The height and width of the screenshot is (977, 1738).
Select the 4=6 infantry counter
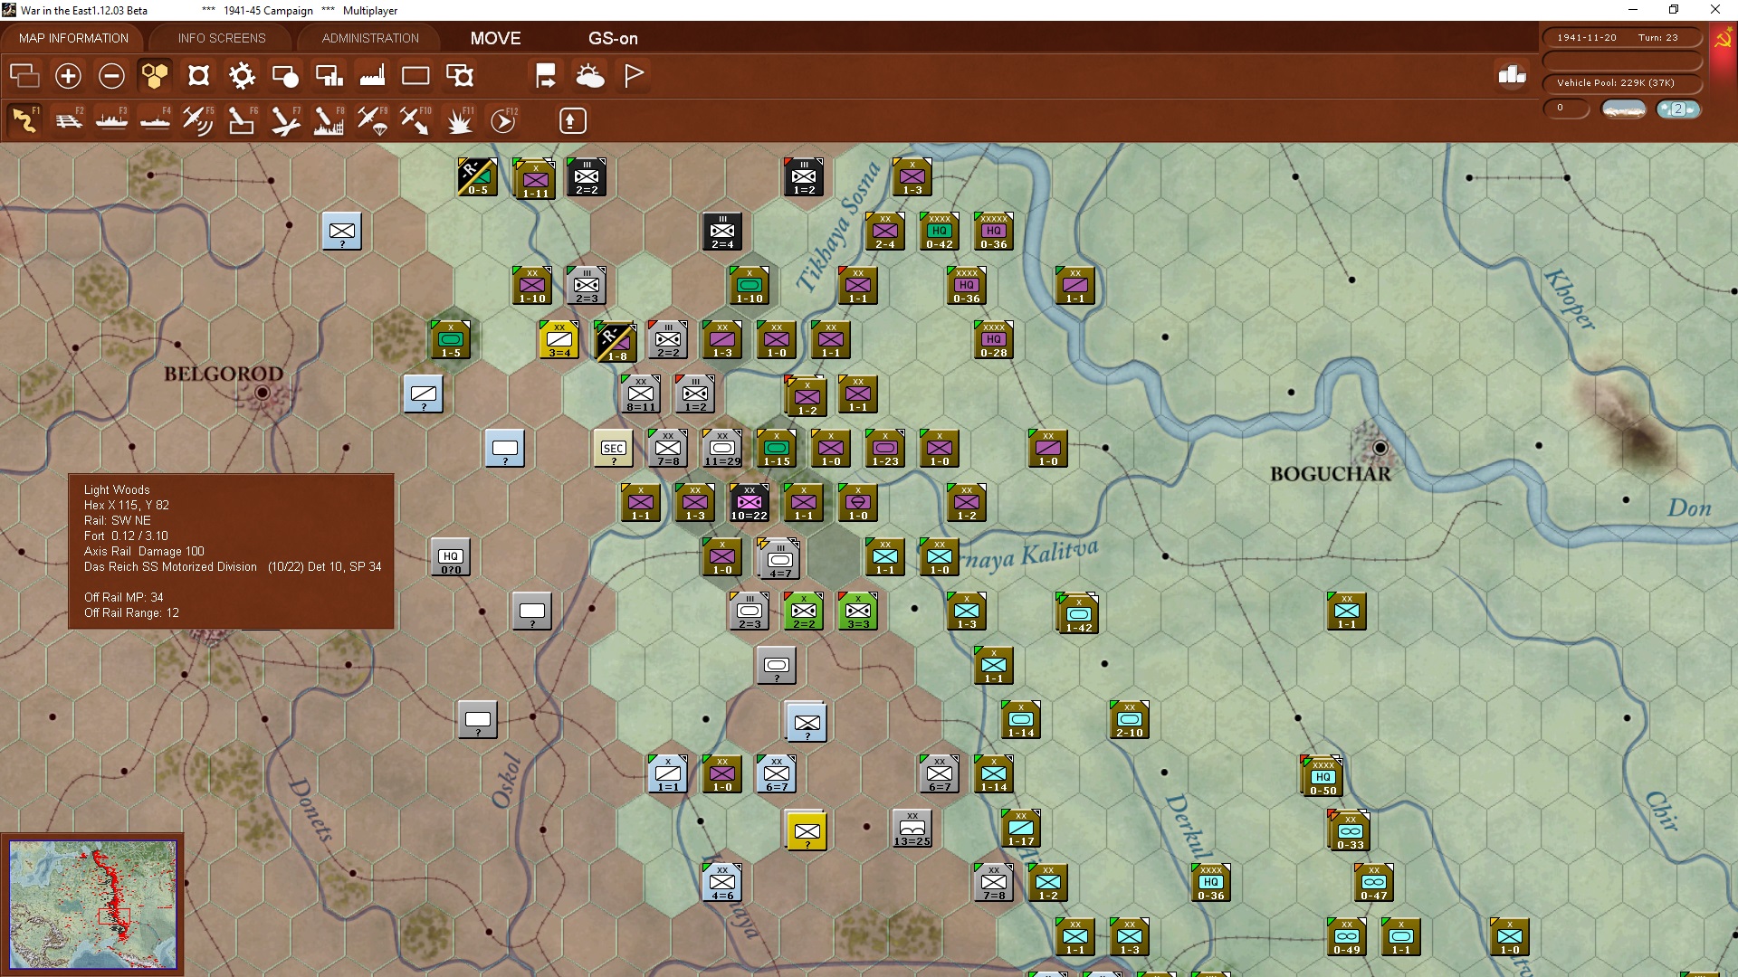pos(722,883)
